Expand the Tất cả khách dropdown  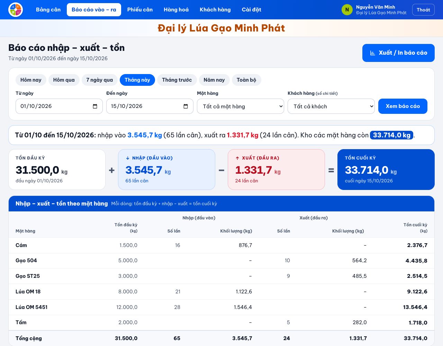[331, 106]
